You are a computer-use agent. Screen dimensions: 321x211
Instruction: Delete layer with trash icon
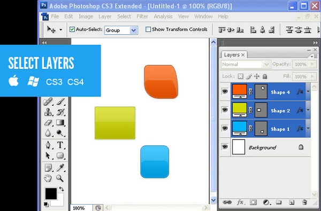(304, 202)
